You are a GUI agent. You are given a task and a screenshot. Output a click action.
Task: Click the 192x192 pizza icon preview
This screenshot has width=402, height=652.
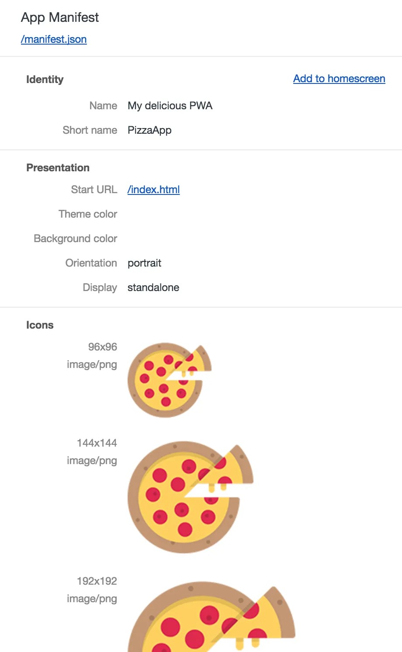pos(211,616)
